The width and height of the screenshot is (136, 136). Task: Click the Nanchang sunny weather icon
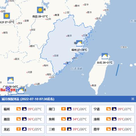point(40,10)
